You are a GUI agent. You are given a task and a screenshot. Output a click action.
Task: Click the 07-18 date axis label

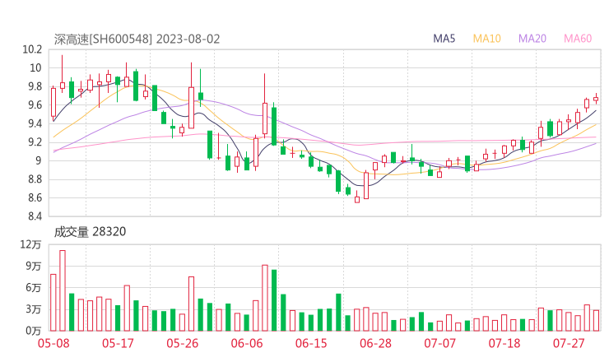pyautogui.click(x=504, y=343)
